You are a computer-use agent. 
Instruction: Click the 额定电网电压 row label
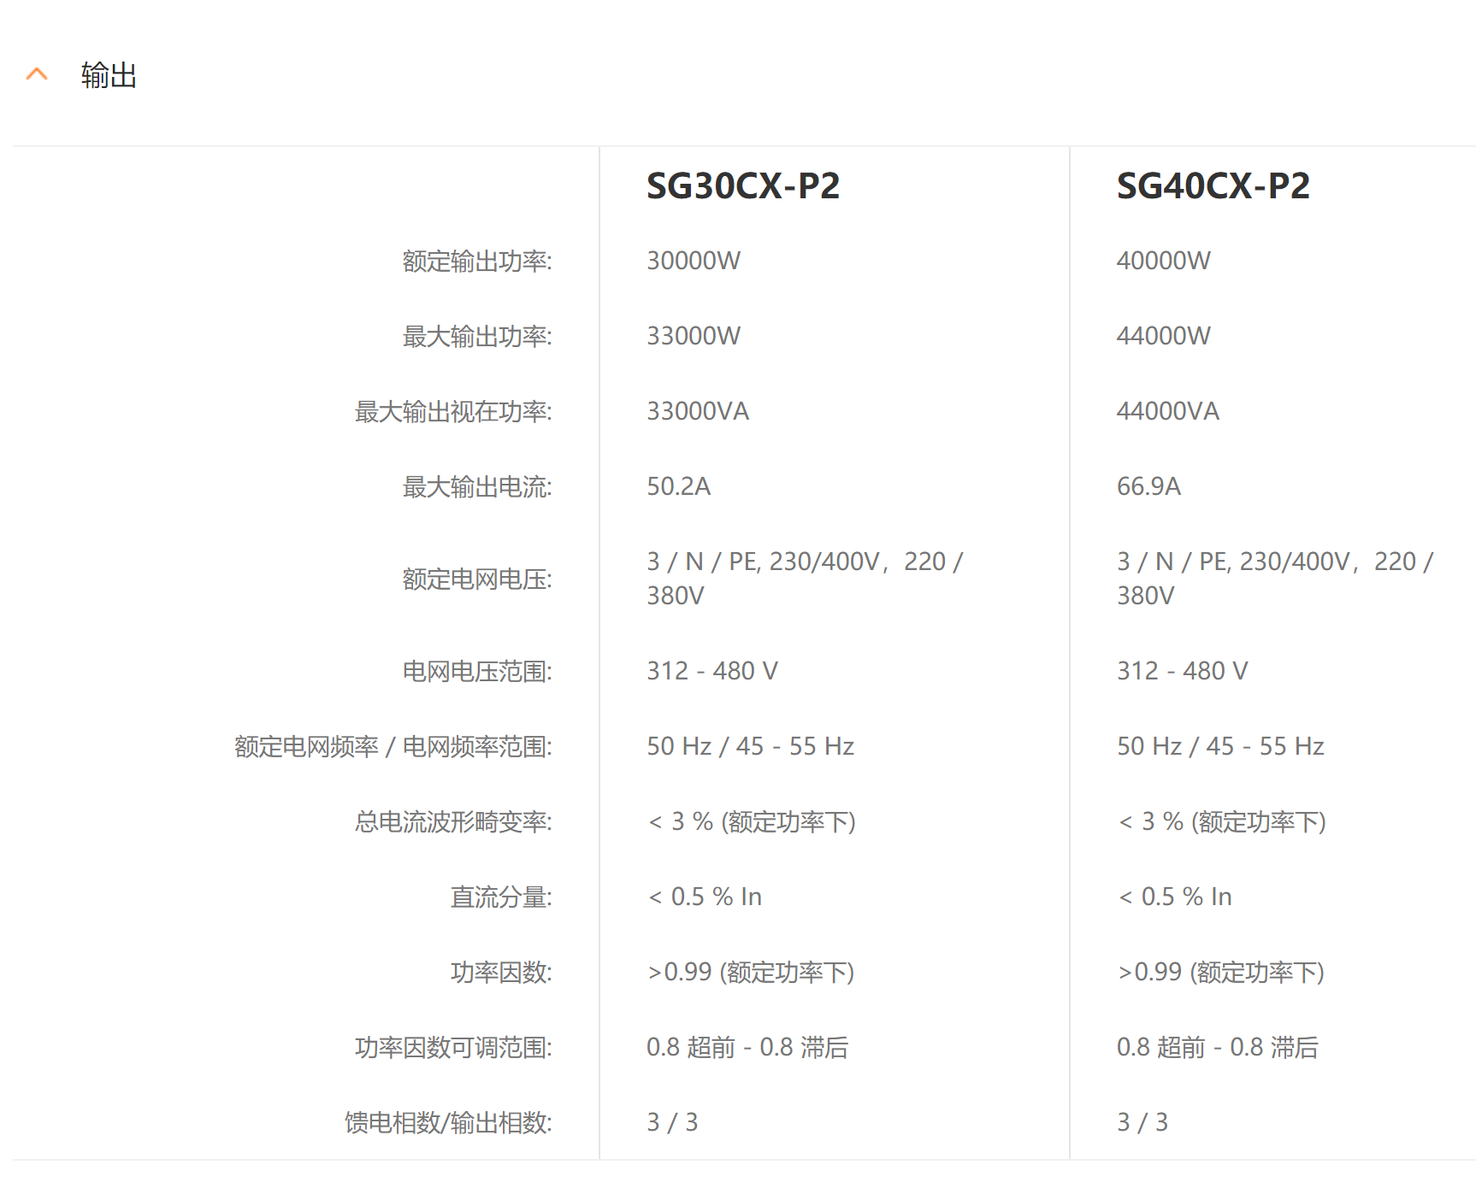[476, 579]
